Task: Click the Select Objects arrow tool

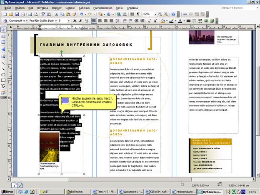Action: [3, 30]
